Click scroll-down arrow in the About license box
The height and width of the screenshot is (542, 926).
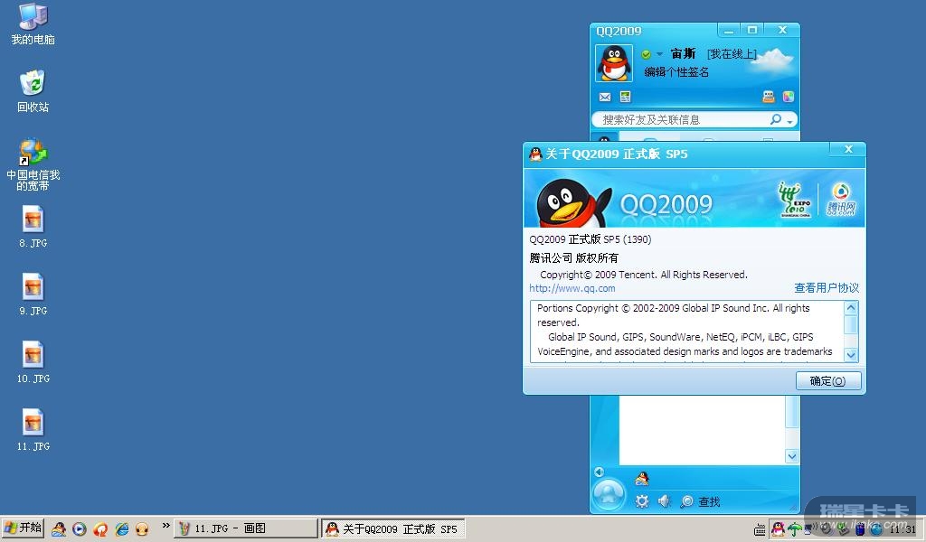[x=851, y=355]
